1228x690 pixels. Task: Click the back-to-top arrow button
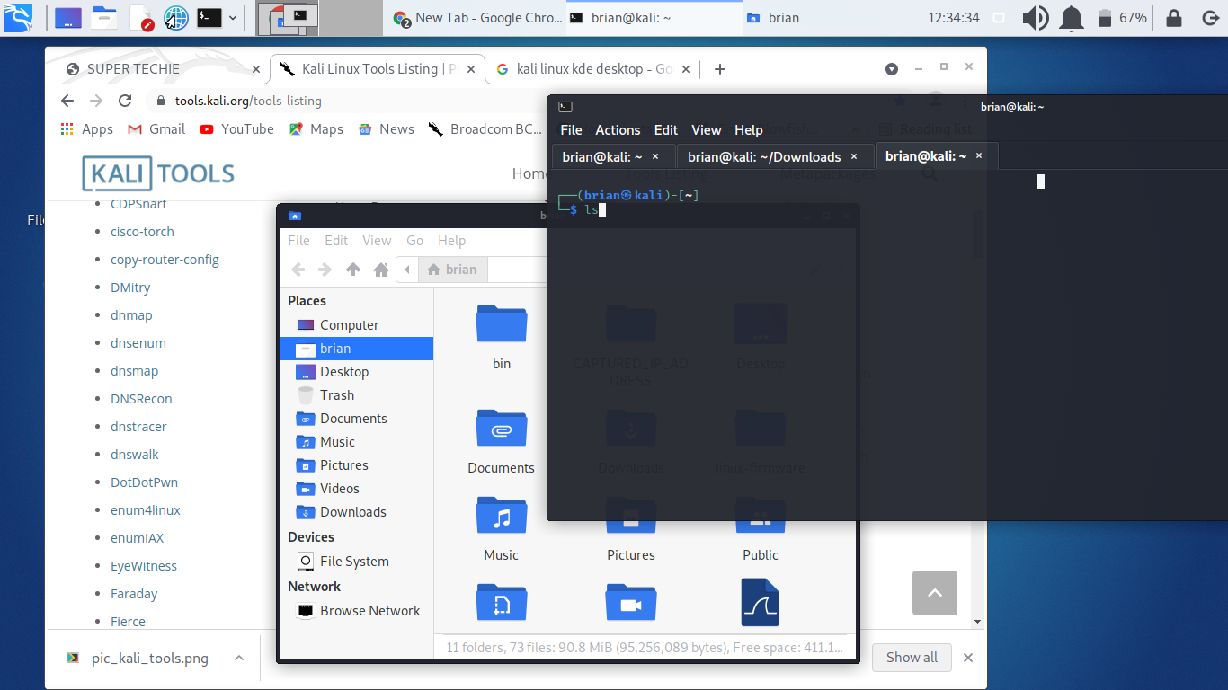point(935,593)
